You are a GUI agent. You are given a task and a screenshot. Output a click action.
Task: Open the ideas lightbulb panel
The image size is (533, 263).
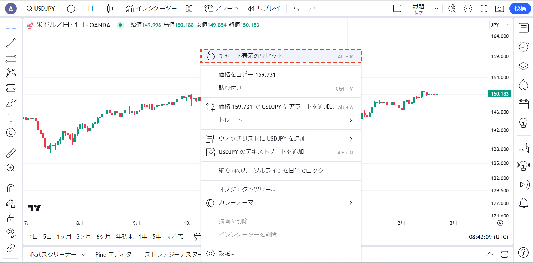524,123
